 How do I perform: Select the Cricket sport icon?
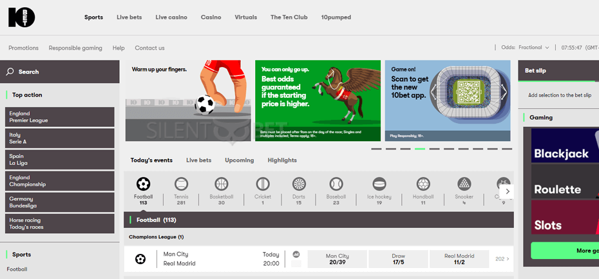tap(263, 184)
